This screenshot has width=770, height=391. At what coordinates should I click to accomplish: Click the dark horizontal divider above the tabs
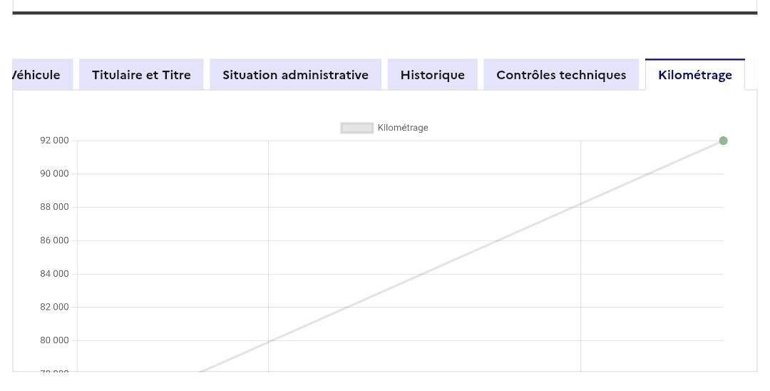pos(385,13)
